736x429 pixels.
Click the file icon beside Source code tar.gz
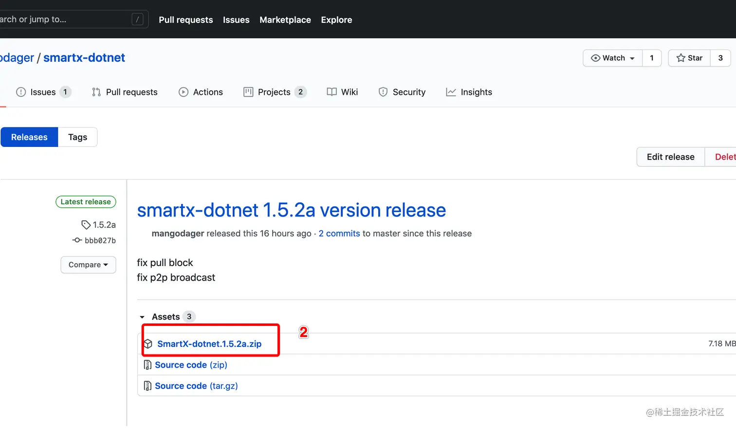(147, 386)
